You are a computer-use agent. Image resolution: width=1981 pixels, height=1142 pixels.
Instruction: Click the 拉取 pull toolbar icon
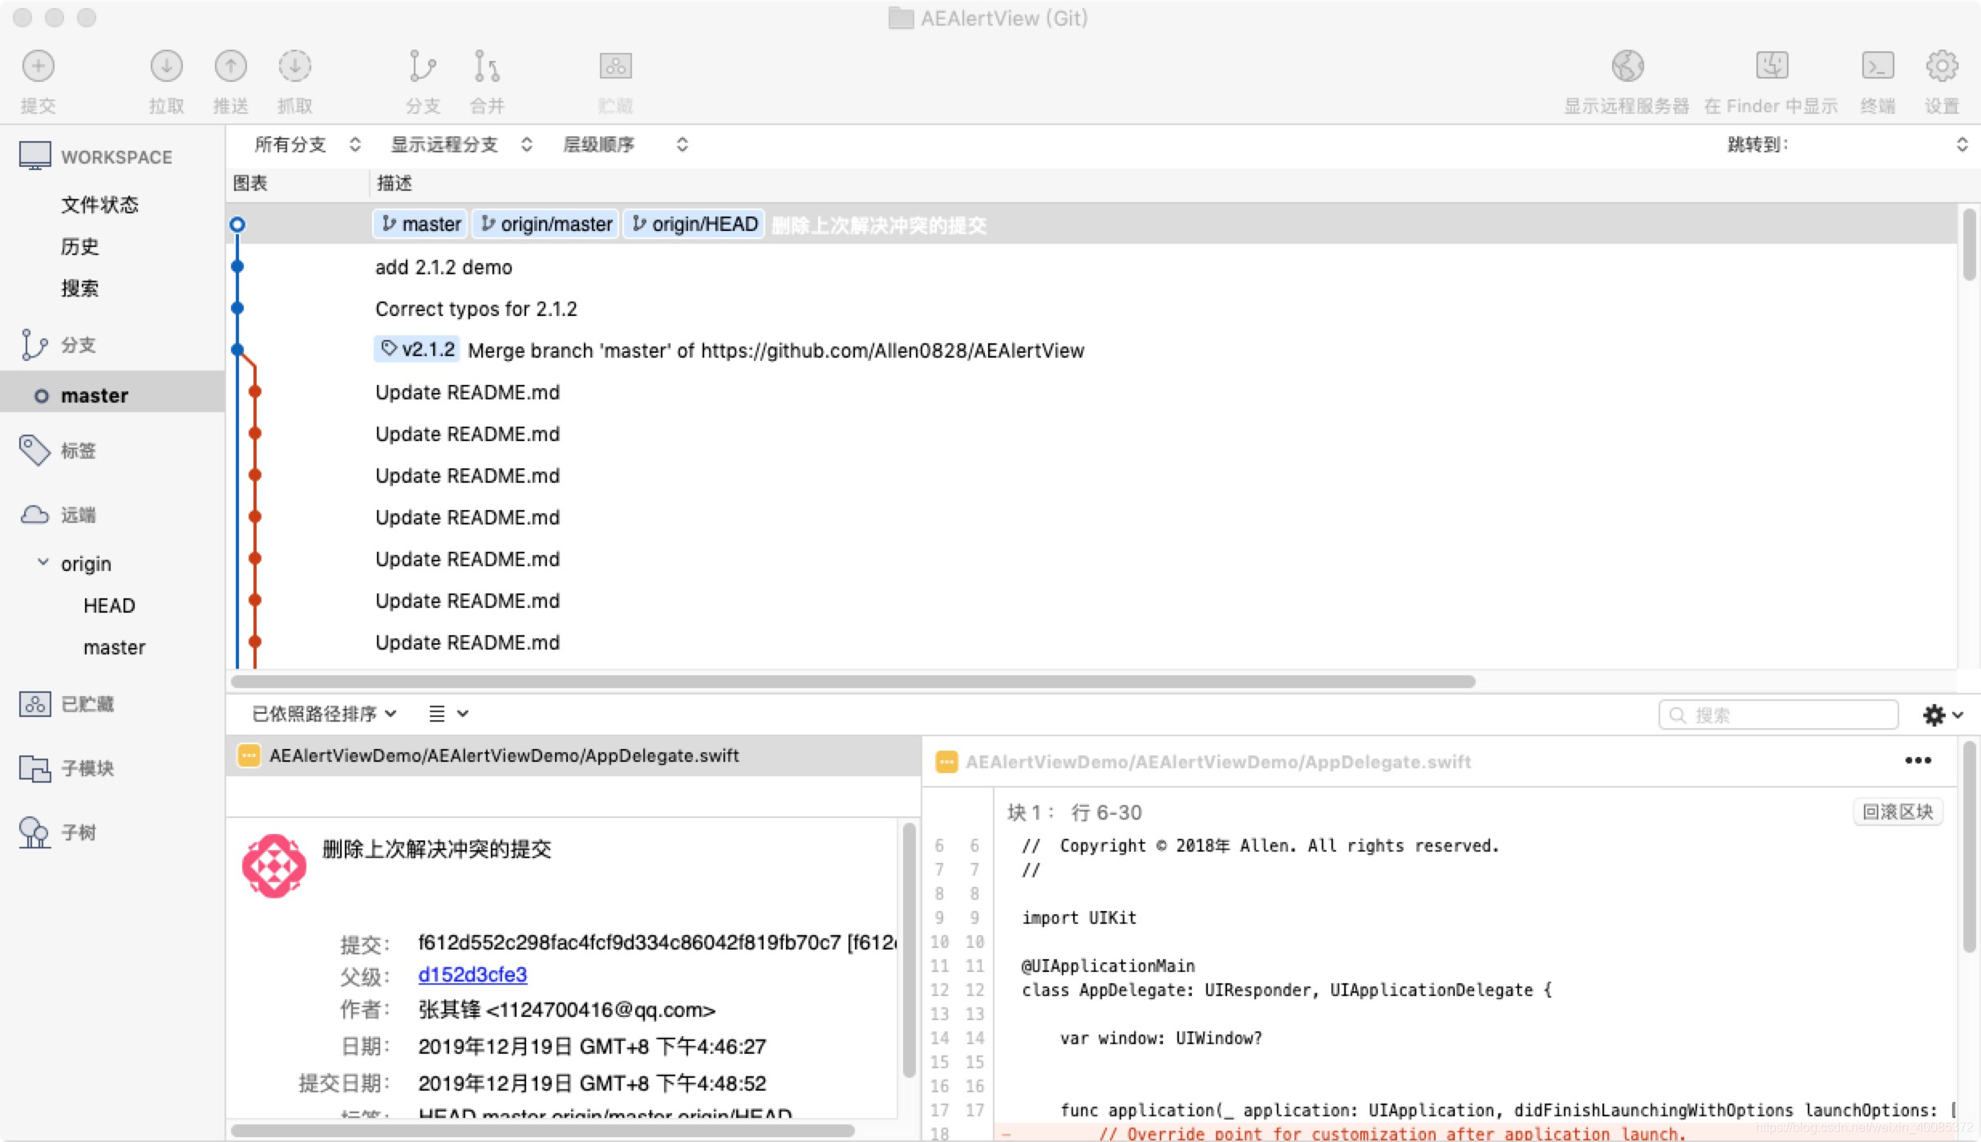pyautogui.click(x=166, y=67)
